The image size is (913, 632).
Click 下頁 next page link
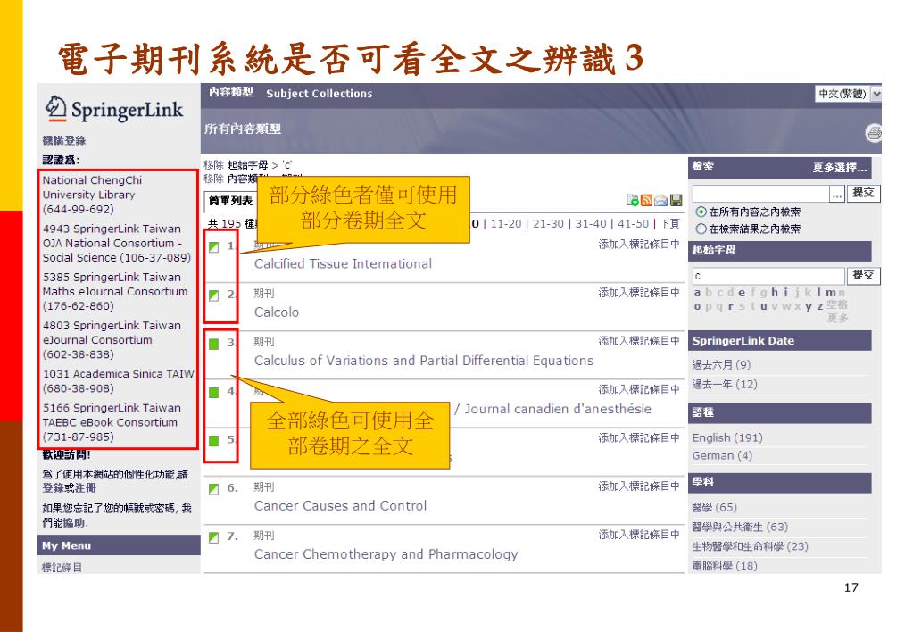click(x=669, y=224)
